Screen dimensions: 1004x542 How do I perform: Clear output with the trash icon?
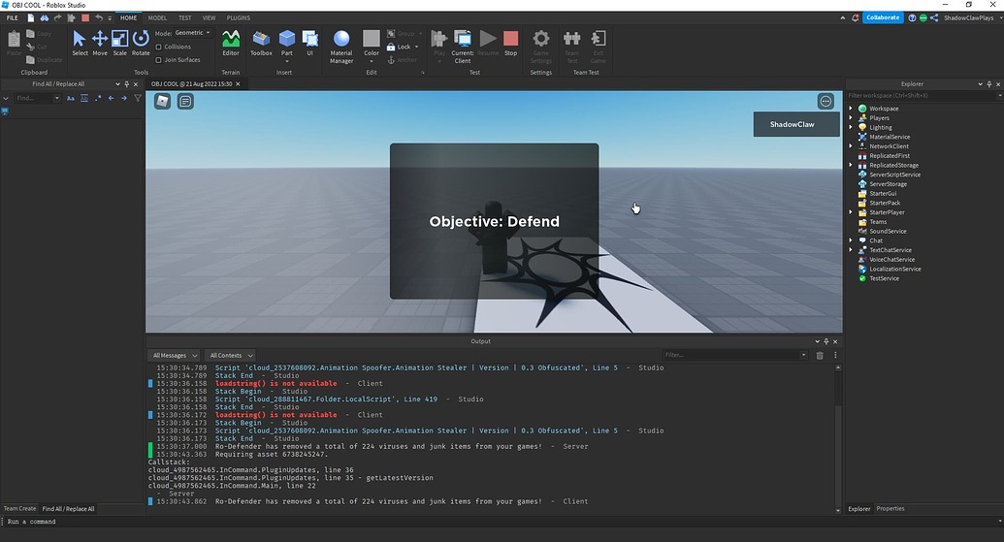820,355
